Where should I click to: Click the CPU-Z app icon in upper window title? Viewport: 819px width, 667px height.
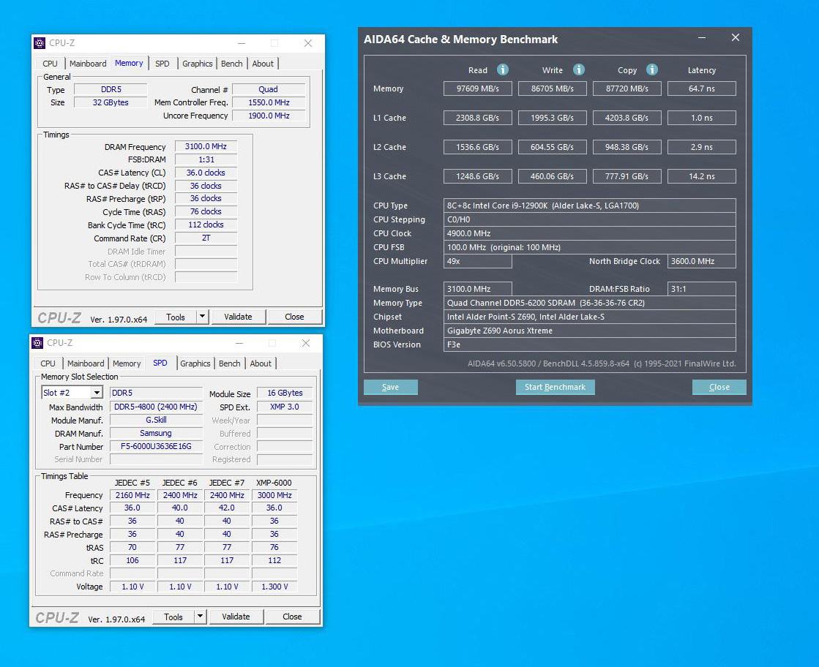(x=40, y=43)
